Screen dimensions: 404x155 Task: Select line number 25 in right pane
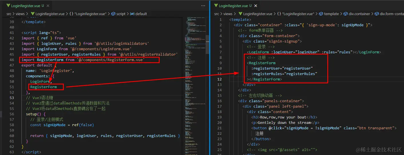(219, 150)
